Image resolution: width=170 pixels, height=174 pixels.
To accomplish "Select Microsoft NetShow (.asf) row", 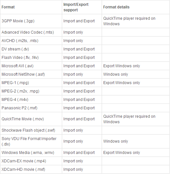I will [x=85, y=74].
